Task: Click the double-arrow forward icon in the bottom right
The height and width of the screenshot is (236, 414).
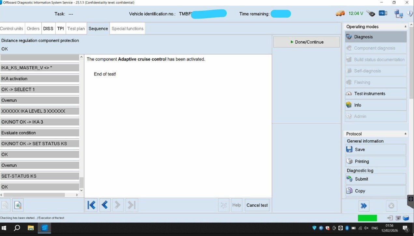Action: tap(364, 206)
